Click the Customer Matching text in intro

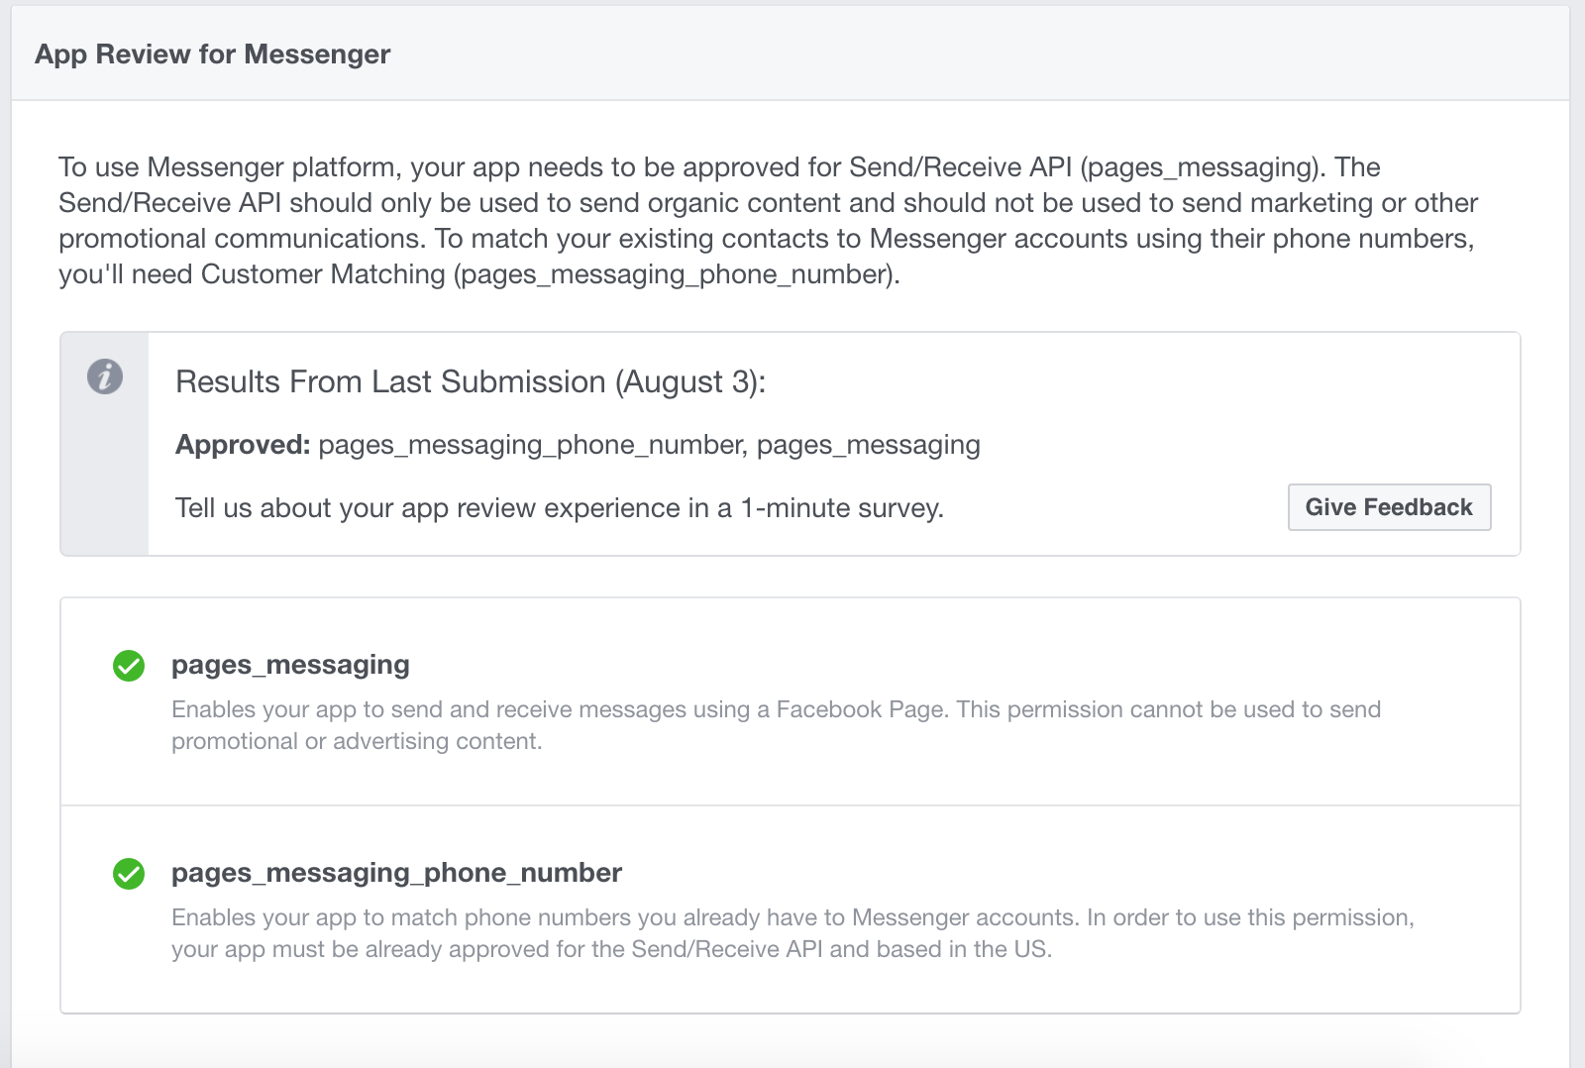[x=323, y=274]
